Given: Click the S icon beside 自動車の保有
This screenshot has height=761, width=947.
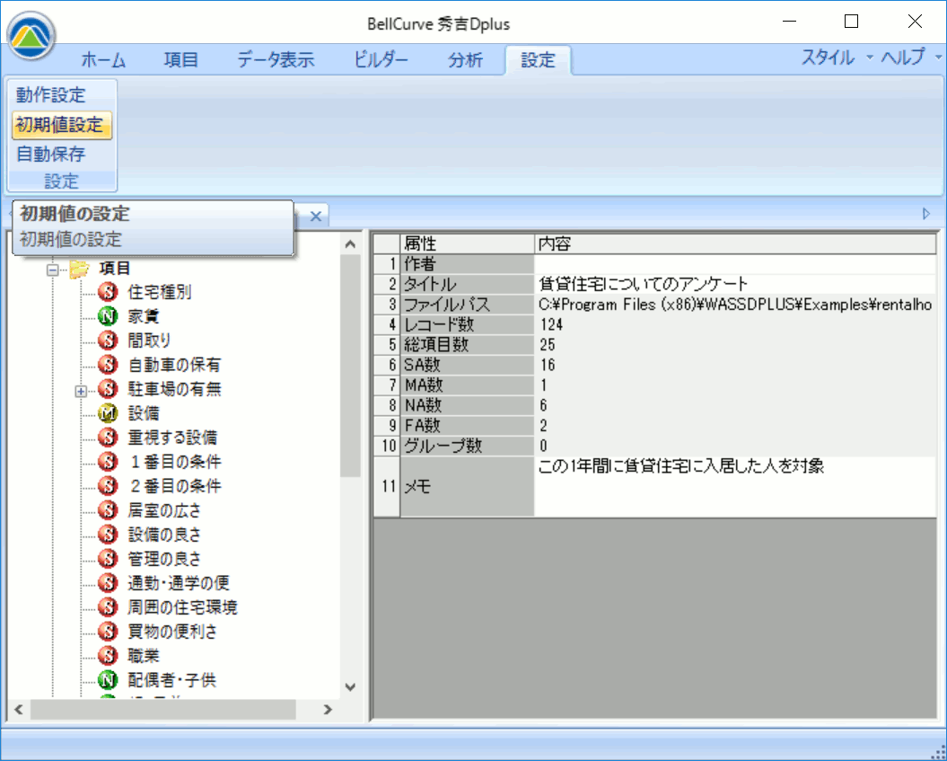Looking at the screenshot, I should 108,365.
